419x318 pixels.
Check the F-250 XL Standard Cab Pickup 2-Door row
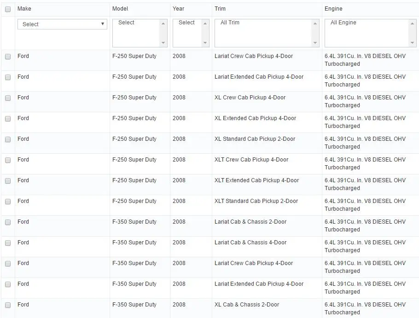click(x=8, y=139)
